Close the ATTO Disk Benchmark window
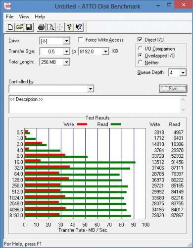 184,5
